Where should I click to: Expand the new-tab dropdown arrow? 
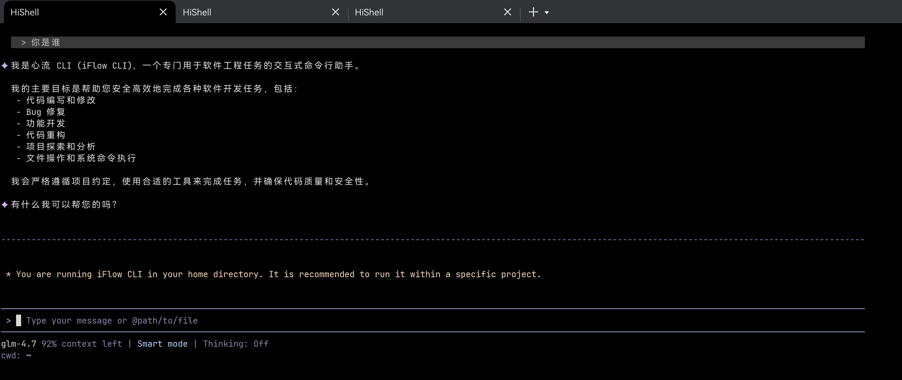[547, 12]
